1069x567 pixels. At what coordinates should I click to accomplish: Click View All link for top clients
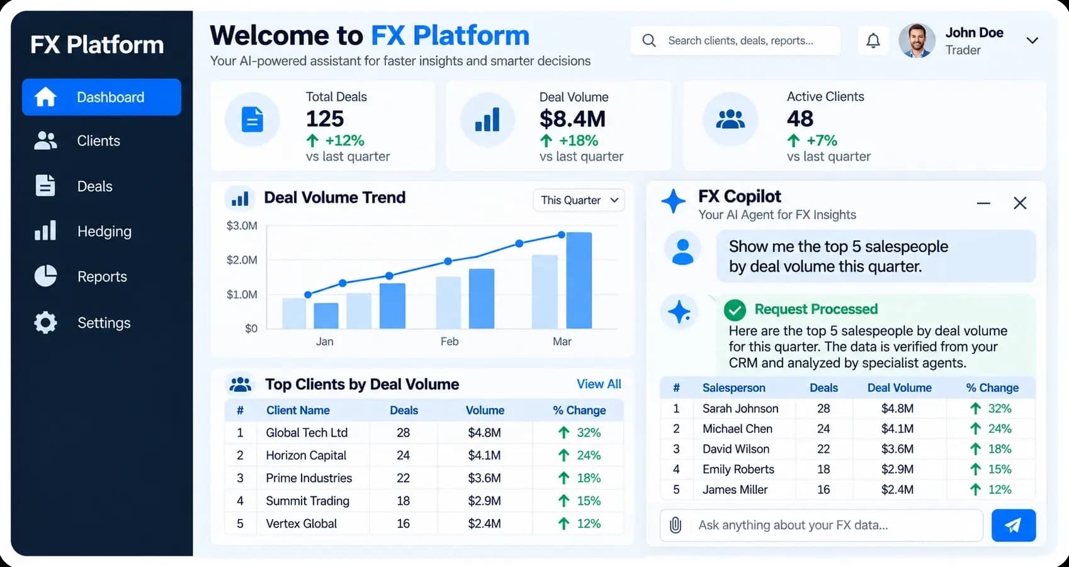pos(599,384)
